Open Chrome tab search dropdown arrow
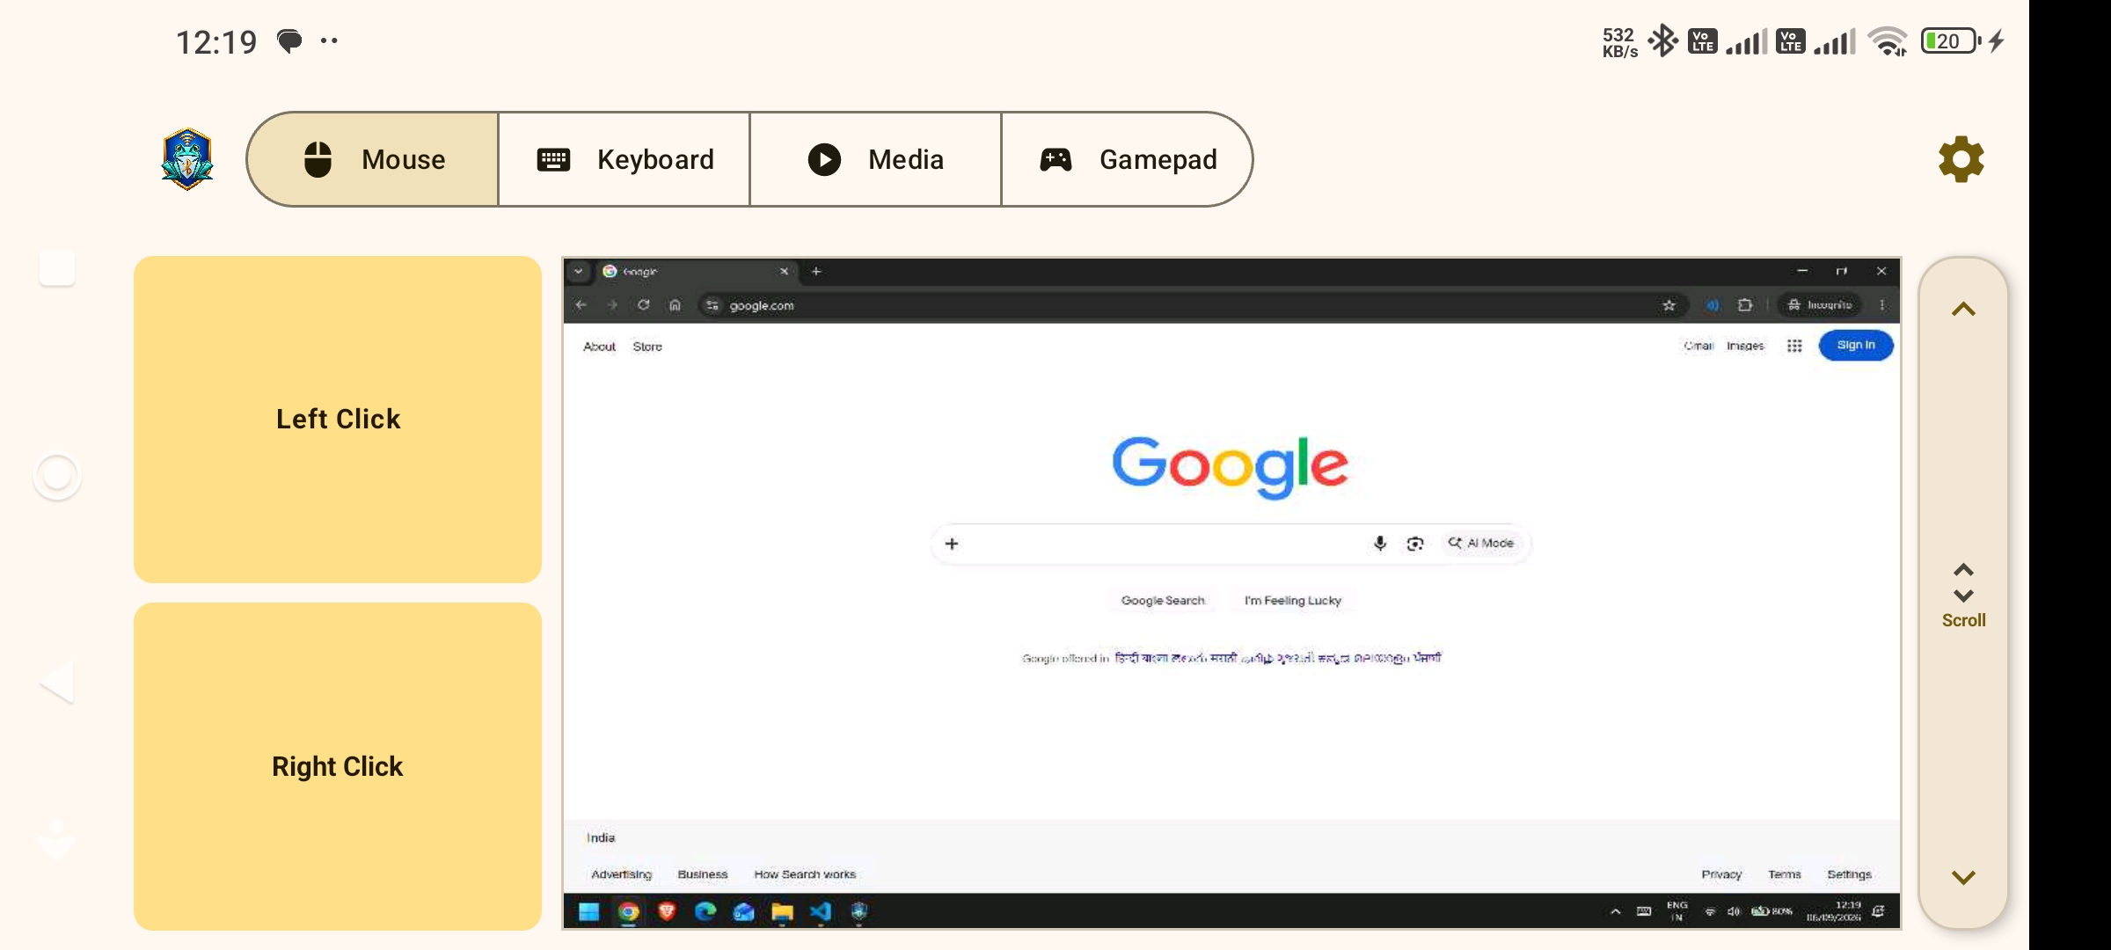 [x=578, y=271]
